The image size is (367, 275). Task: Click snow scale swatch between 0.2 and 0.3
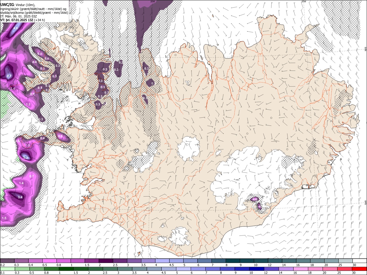(x=7, y=261)
